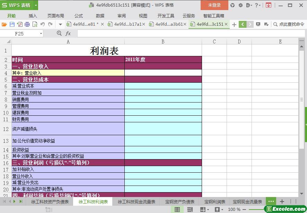Click the fx insert function icon

point(68,33)
